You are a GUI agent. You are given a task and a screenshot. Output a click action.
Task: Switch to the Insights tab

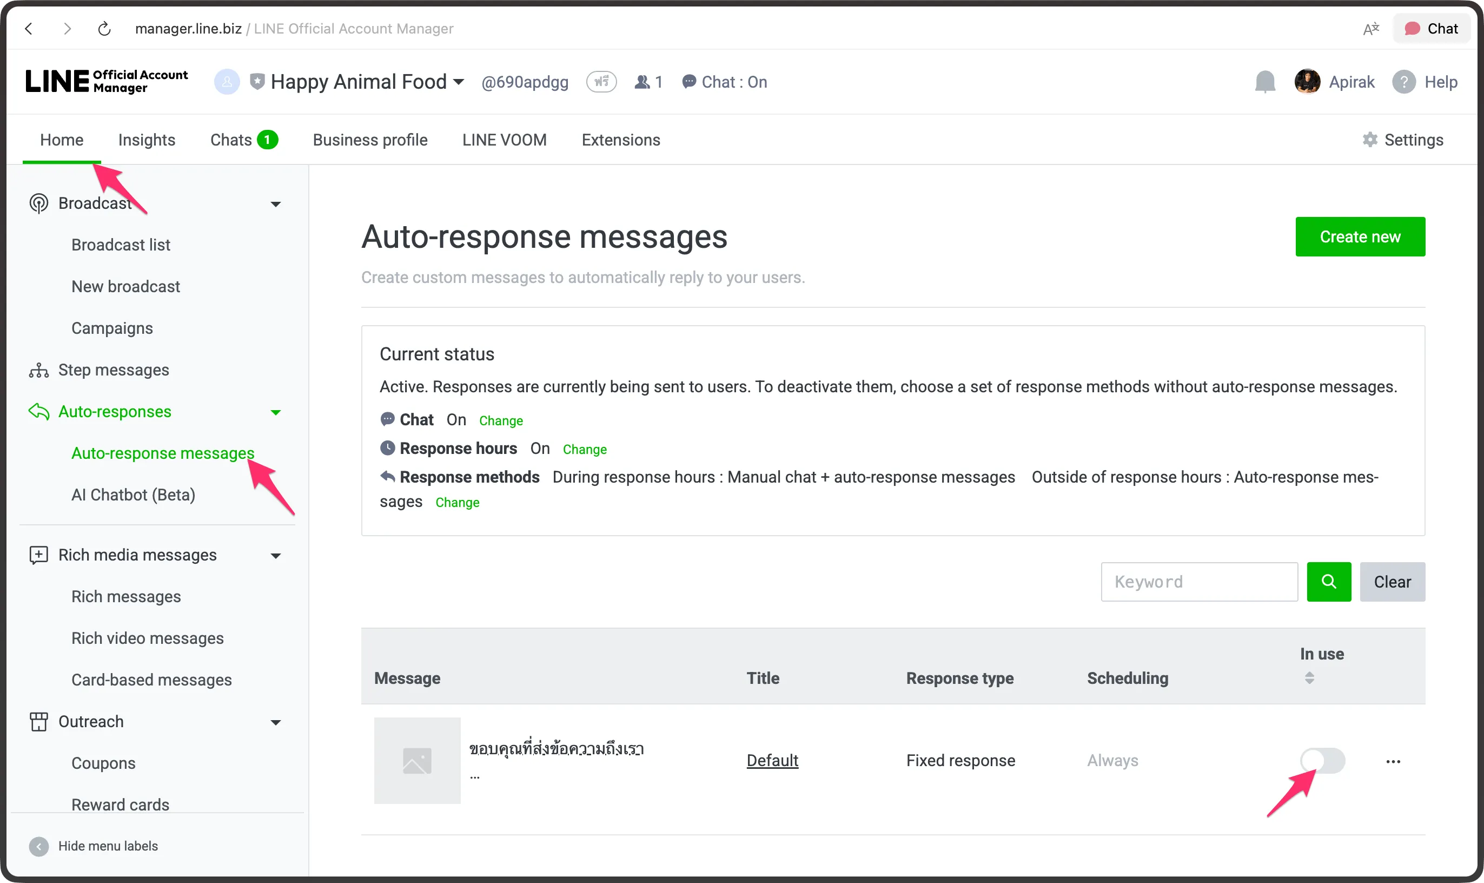click(147, 139)
